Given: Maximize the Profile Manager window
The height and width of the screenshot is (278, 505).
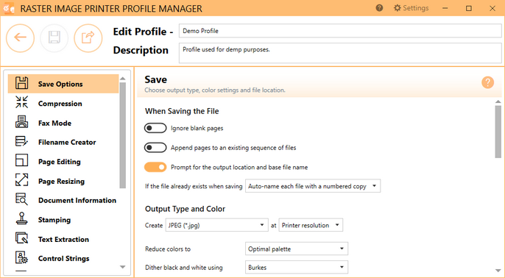Looking at the screenshot, I should [x=469, y=8].
